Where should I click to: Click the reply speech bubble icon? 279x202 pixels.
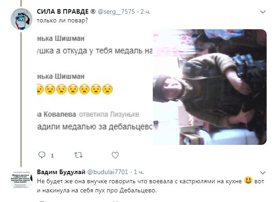[x=42, y=155]
